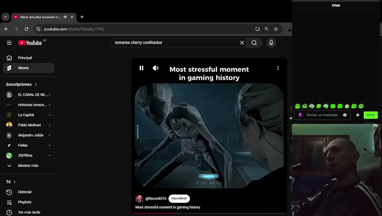Switch to the Most stressful moment tab
The width and height of the screenshot is (382, 216).
40,17
